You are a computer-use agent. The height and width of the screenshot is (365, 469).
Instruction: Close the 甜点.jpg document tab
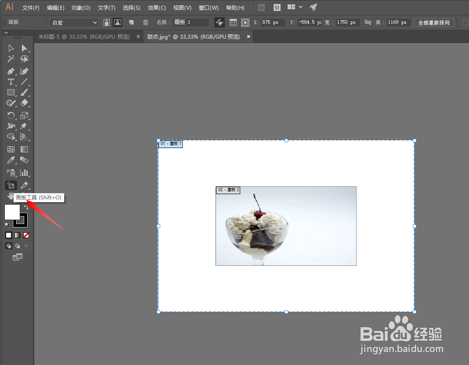tap(248, 36)
